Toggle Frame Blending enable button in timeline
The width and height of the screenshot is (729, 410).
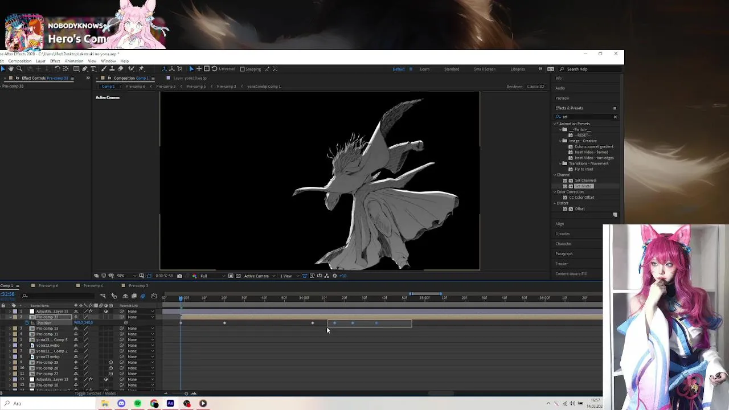pos(134,296)
